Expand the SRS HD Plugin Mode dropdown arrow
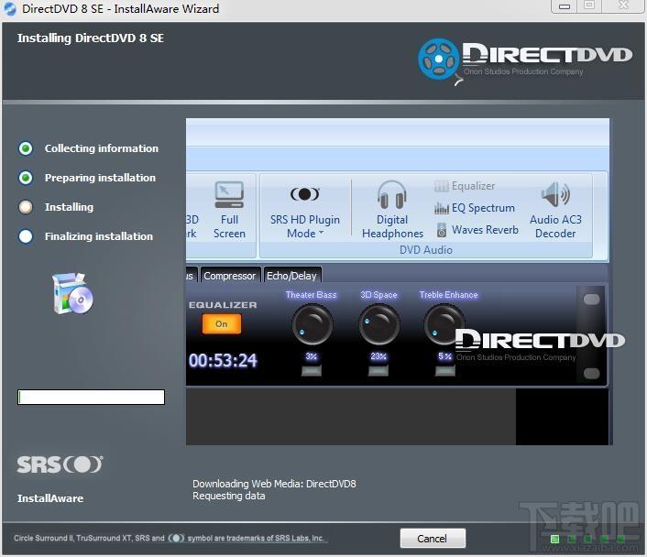647x557 pixels. tap(321, 233)
